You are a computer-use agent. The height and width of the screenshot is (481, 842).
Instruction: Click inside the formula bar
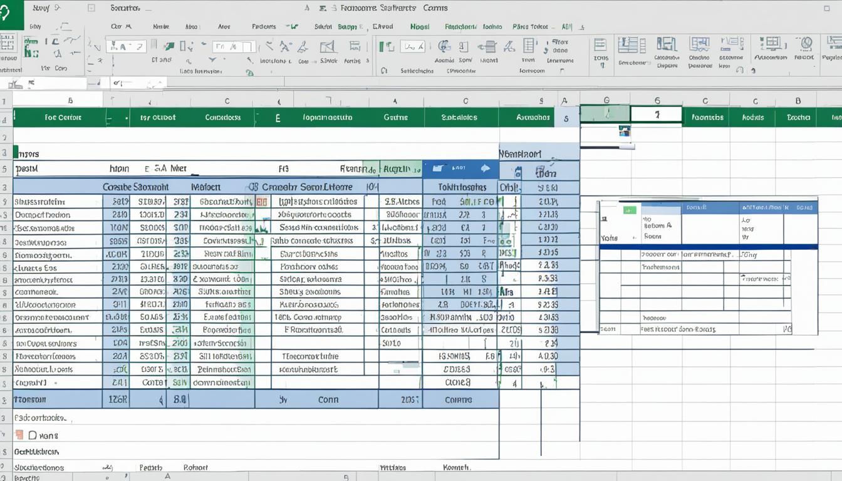(251, 82)
